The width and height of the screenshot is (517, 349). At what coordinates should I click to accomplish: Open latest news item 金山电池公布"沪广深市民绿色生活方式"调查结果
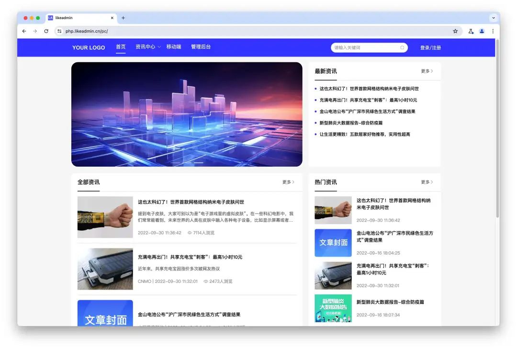point(367,112)
